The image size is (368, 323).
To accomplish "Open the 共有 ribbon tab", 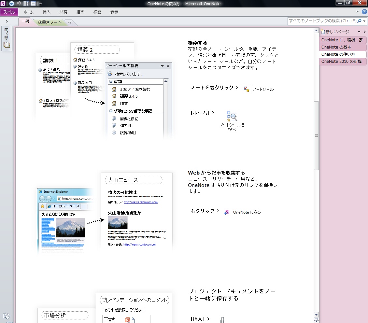I will coord(64,12).
